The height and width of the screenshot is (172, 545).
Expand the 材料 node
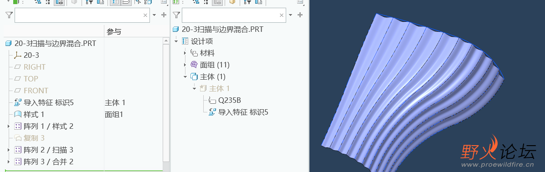185,53
